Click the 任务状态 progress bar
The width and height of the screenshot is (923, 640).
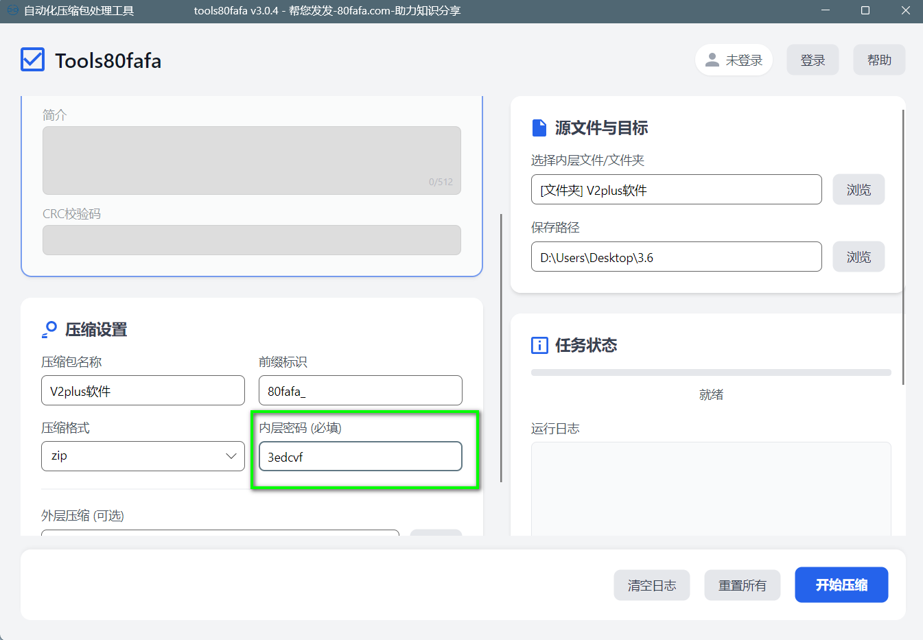tap(710, 372)
